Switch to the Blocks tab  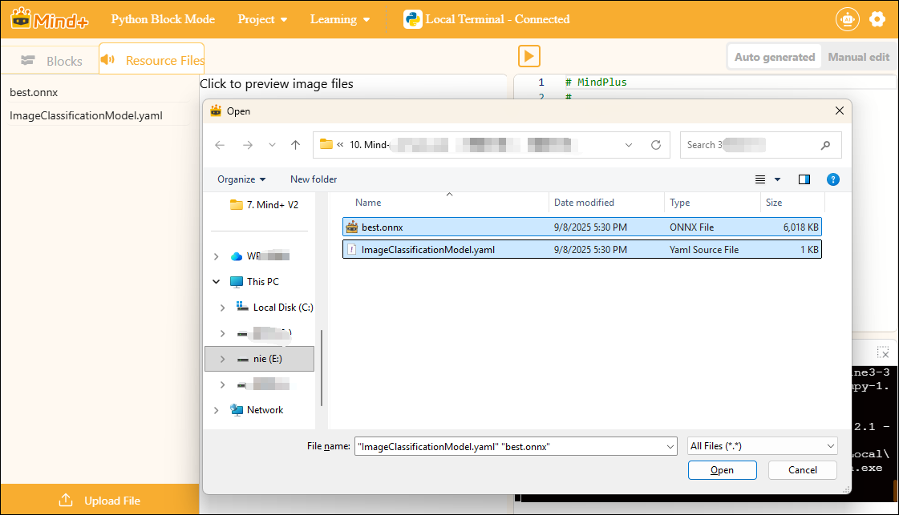(x=52, y=61)
